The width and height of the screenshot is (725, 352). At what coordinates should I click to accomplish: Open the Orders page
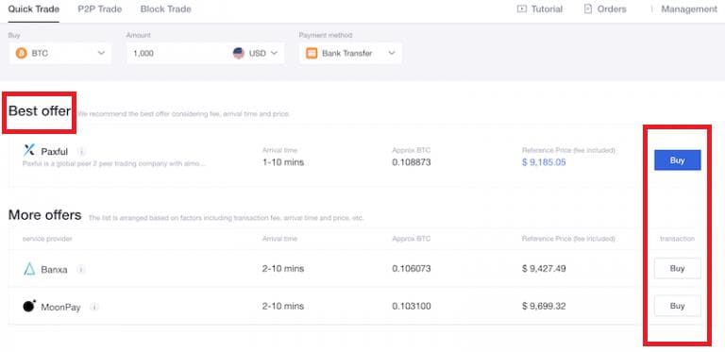point(612,8)
